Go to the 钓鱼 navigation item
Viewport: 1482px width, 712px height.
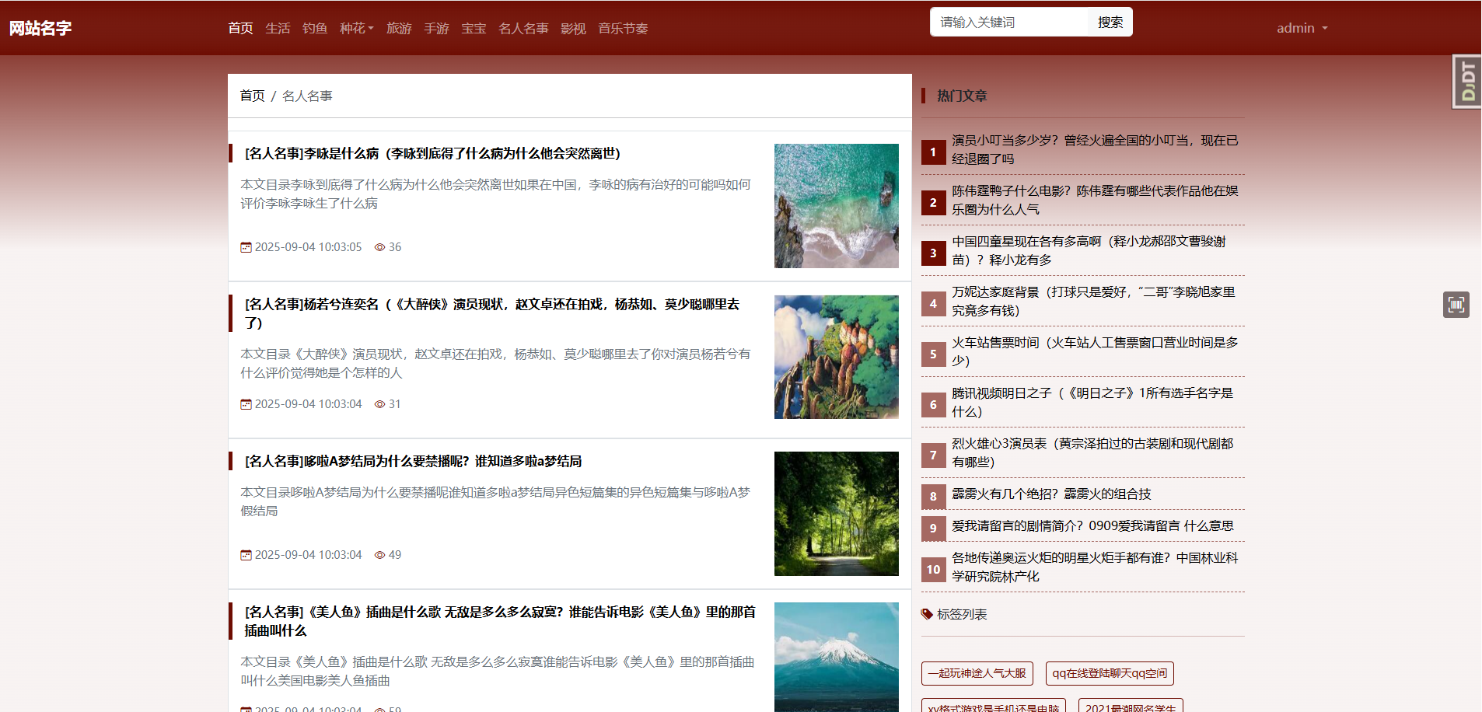[315, 28]
